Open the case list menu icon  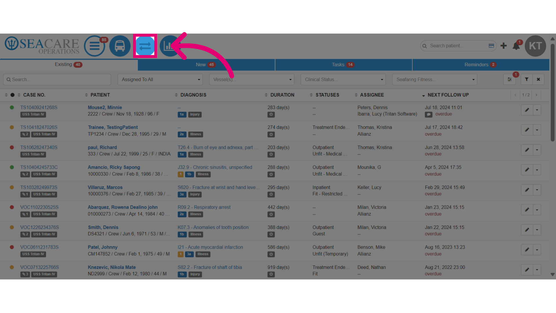94,46
